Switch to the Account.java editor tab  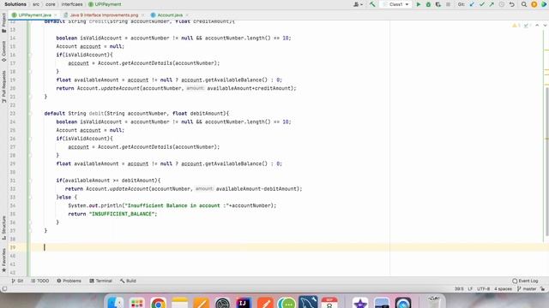[170, 15]
